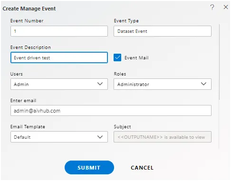Open the Email Template dropdown showing Default
The image size is (231, 181).
click(x=59, y=137)
